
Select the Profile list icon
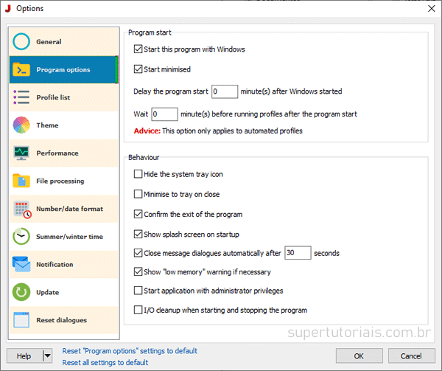click(x=21, y=97)
